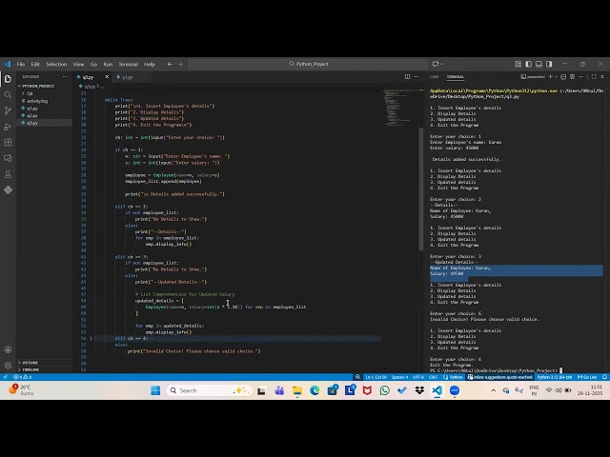
Task: Click the Python_Project command center search box
Action: click(308, 64)
